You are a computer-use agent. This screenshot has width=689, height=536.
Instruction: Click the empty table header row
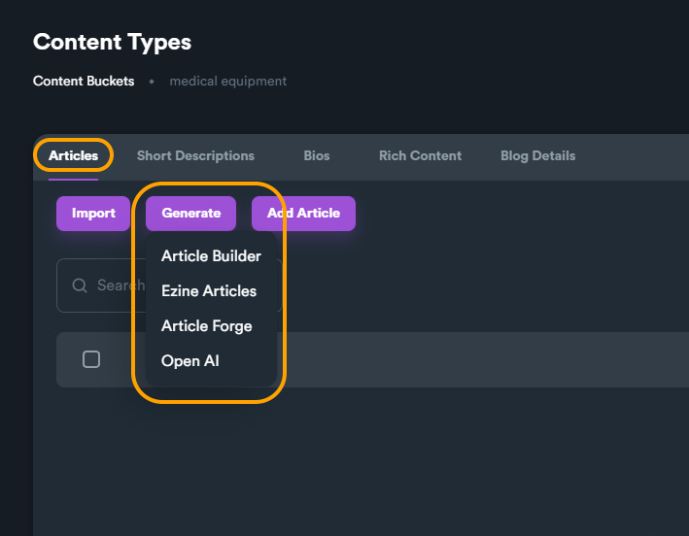pos(486,359)
